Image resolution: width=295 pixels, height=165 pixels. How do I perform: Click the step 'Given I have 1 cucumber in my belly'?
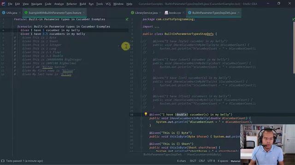click(50, 30)
